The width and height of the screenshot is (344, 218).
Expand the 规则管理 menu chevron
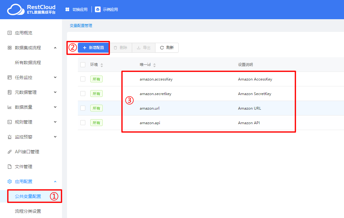55,122
